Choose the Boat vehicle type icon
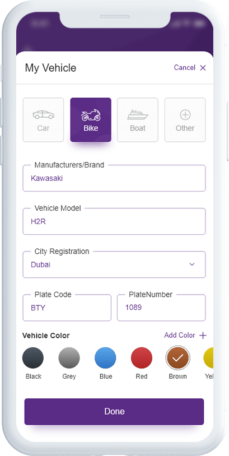 pos(138,115)
